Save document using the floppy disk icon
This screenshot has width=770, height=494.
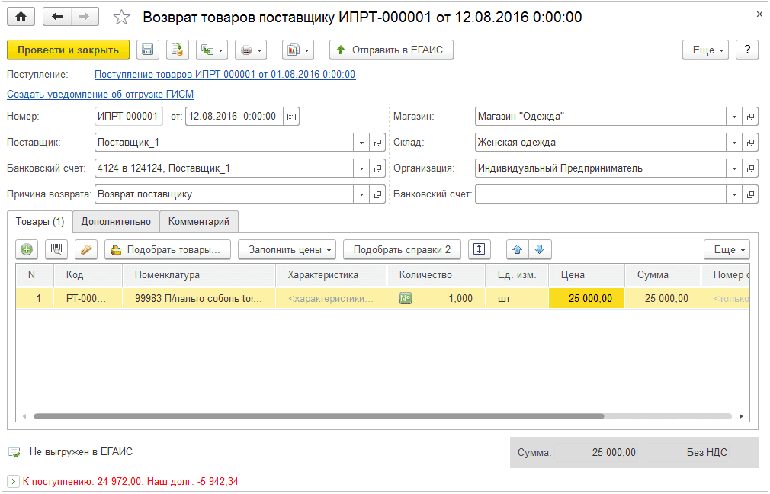point(148,50)
